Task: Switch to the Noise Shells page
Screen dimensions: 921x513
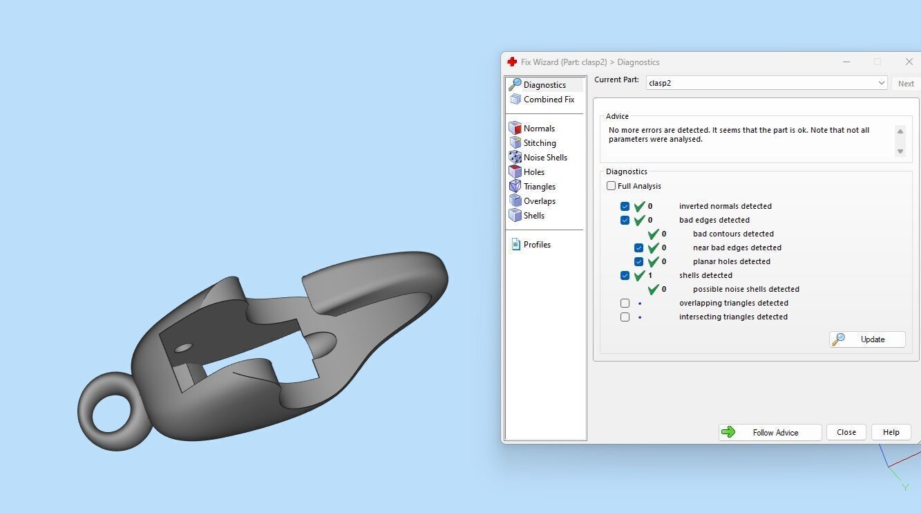Action: pos(545,158)
